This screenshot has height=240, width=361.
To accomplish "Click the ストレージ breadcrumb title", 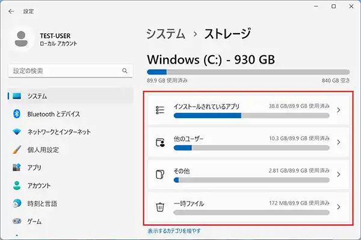I will pyautogui.click(x=227, y=34).
